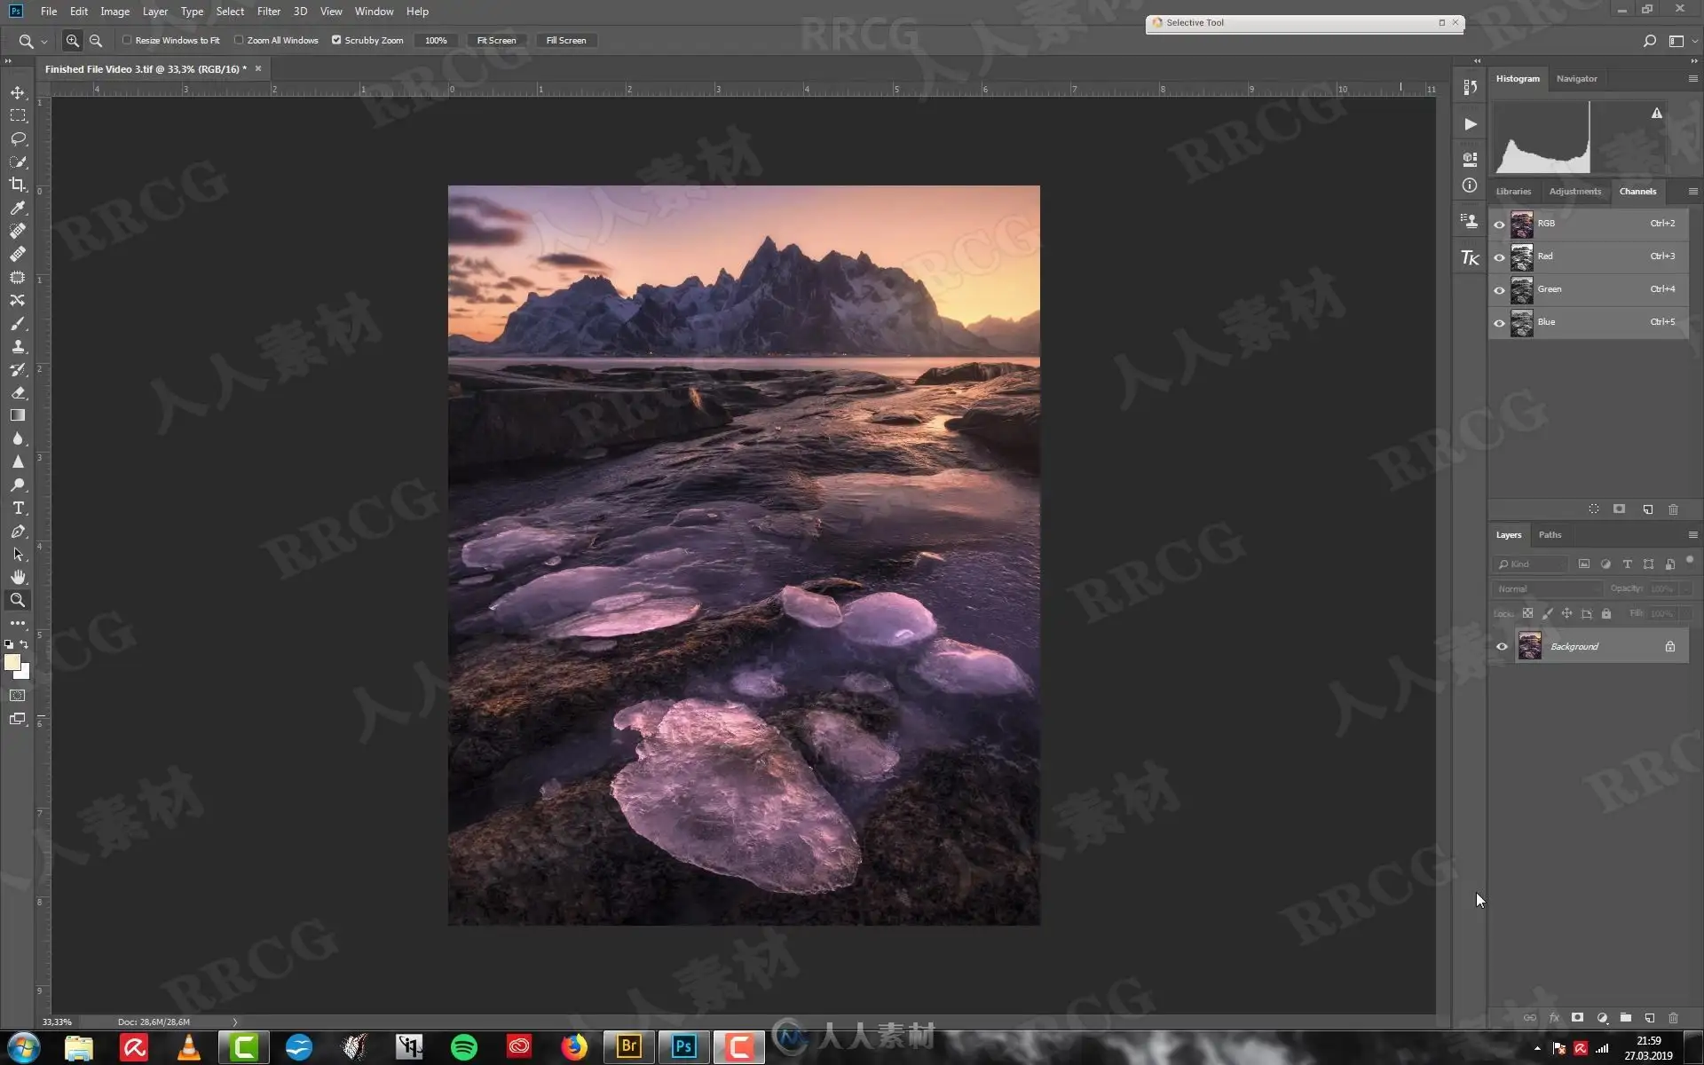This screenshot has height=1065, width=1704.
Task: Click the Background layer thumbnail
Action: (x=1529, y=646)
